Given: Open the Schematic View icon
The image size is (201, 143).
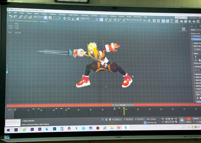Looking at the screenshot, I should pyautogui.click(x=172, y=21).
